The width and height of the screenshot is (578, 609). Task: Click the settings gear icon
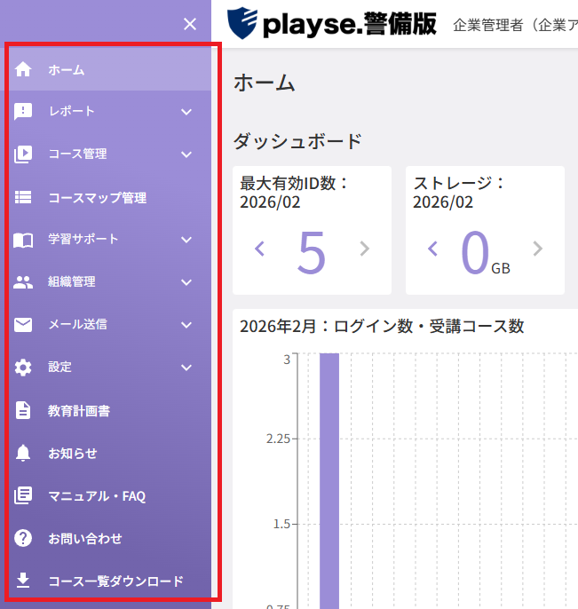point(23,368)
